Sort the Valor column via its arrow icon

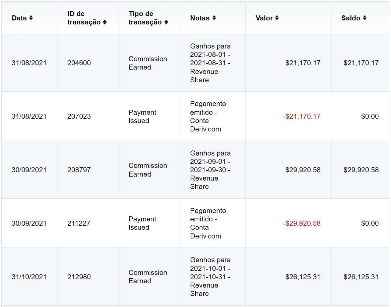(x=277, y=18)
